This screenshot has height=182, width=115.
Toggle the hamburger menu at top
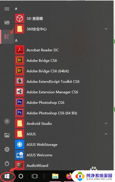tap(7, 9)
